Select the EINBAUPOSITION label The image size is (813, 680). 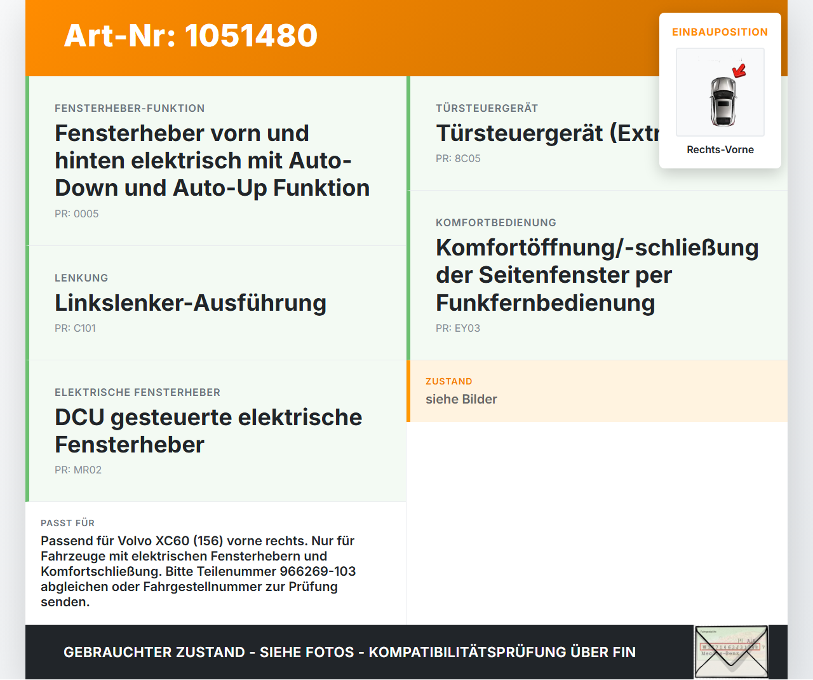click(720, 32)
